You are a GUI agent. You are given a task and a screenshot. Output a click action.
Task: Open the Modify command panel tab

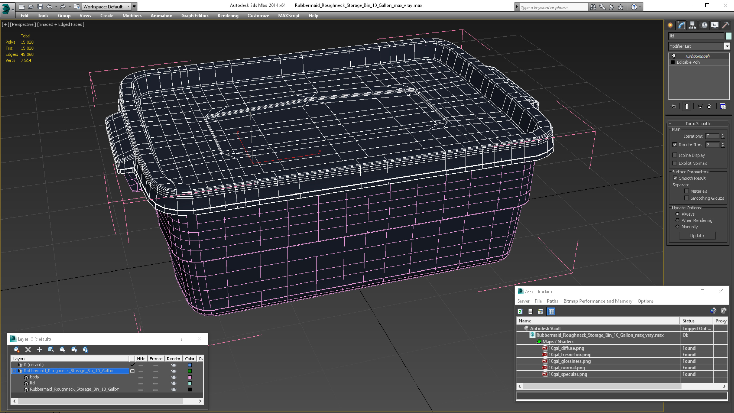681,25
